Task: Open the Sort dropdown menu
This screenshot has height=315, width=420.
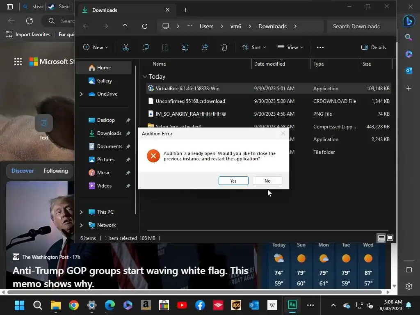Action: pyautogui.click(x=253, y=48)
